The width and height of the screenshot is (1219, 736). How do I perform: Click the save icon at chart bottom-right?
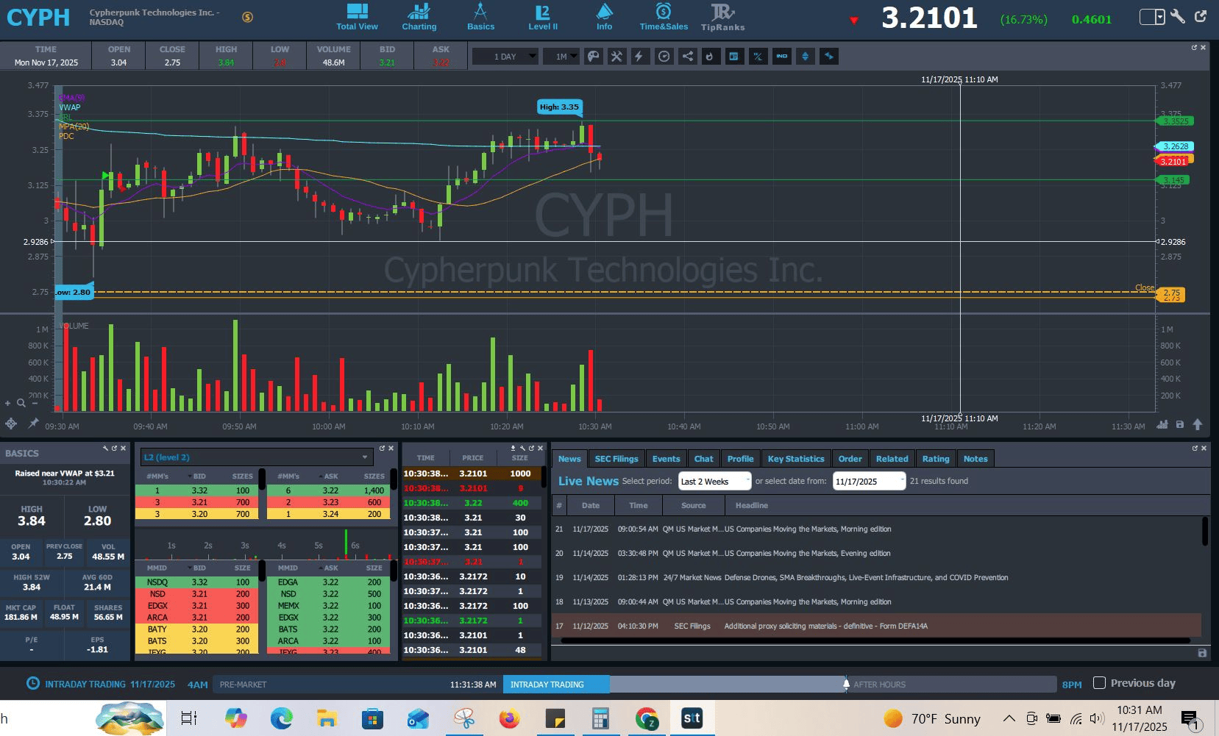tap(1180, 424)
